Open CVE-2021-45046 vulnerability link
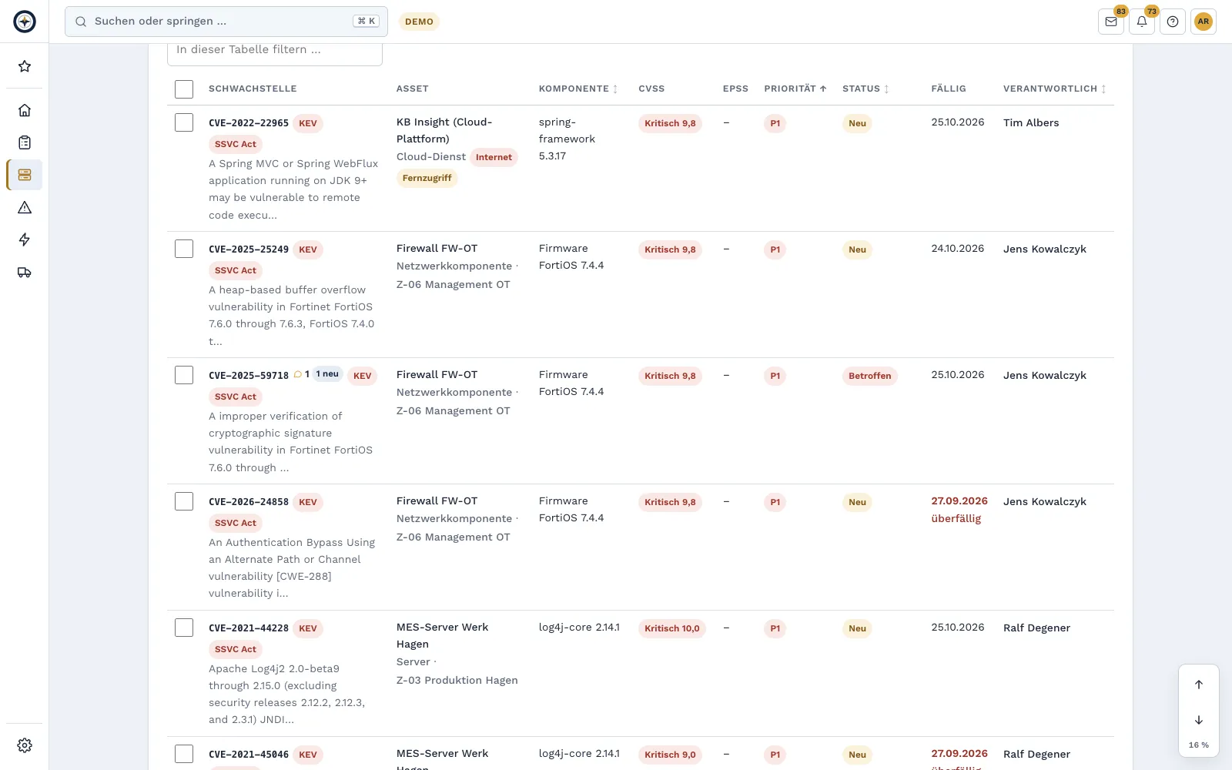 (x=249, y=755)
